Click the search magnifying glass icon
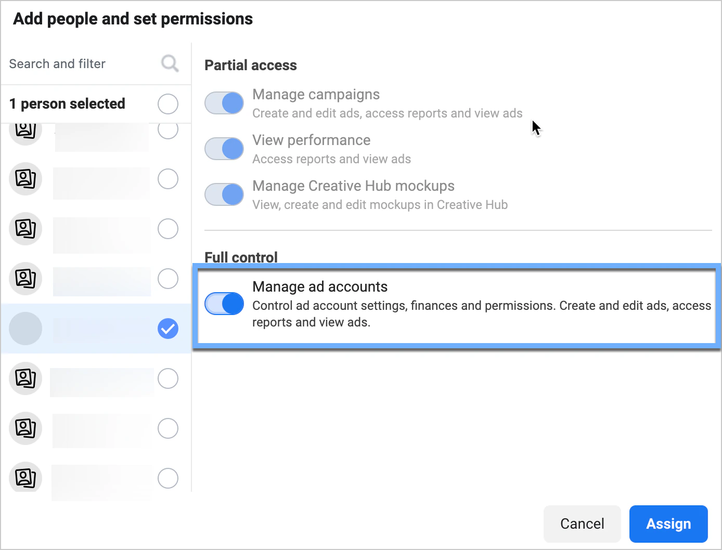 (x=169, y=63)
